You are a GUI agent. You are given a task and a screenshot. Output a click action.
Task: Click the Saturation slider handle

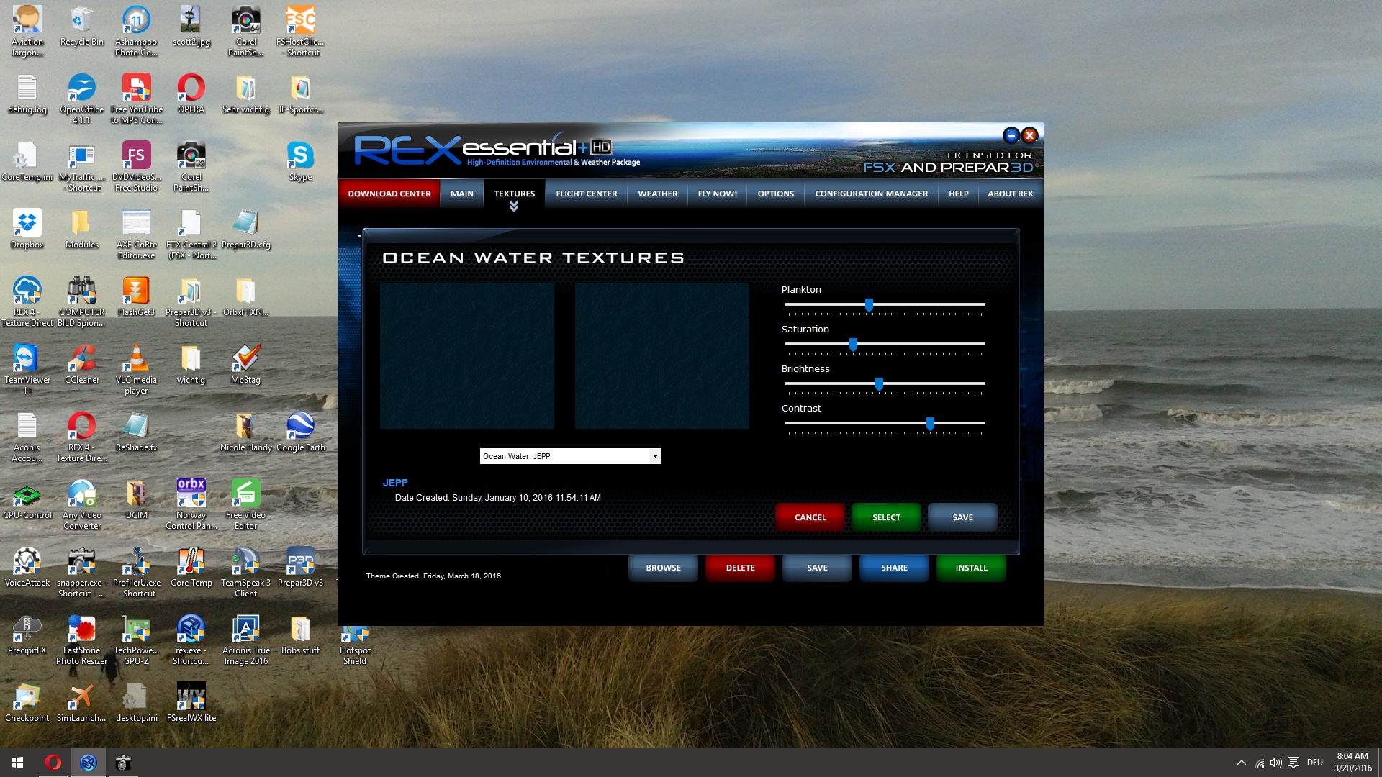(854, 345)
